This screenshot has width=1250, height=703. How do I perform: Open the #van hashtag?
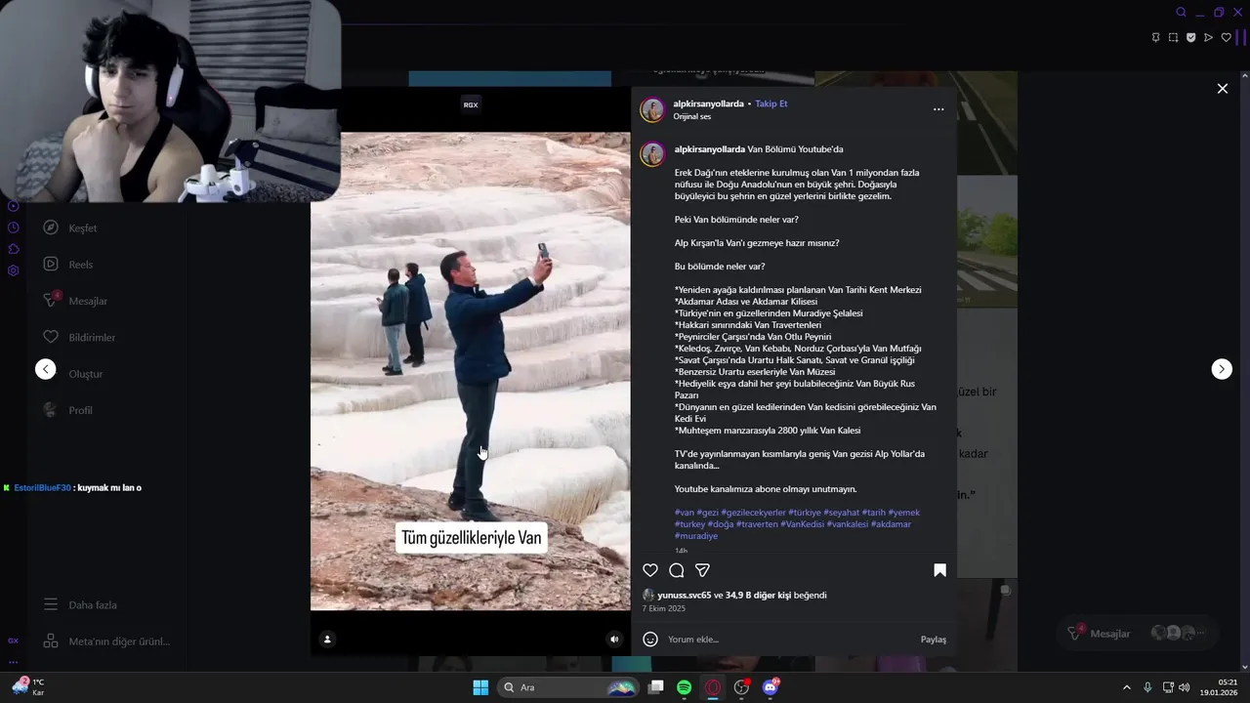click(685, 513)
